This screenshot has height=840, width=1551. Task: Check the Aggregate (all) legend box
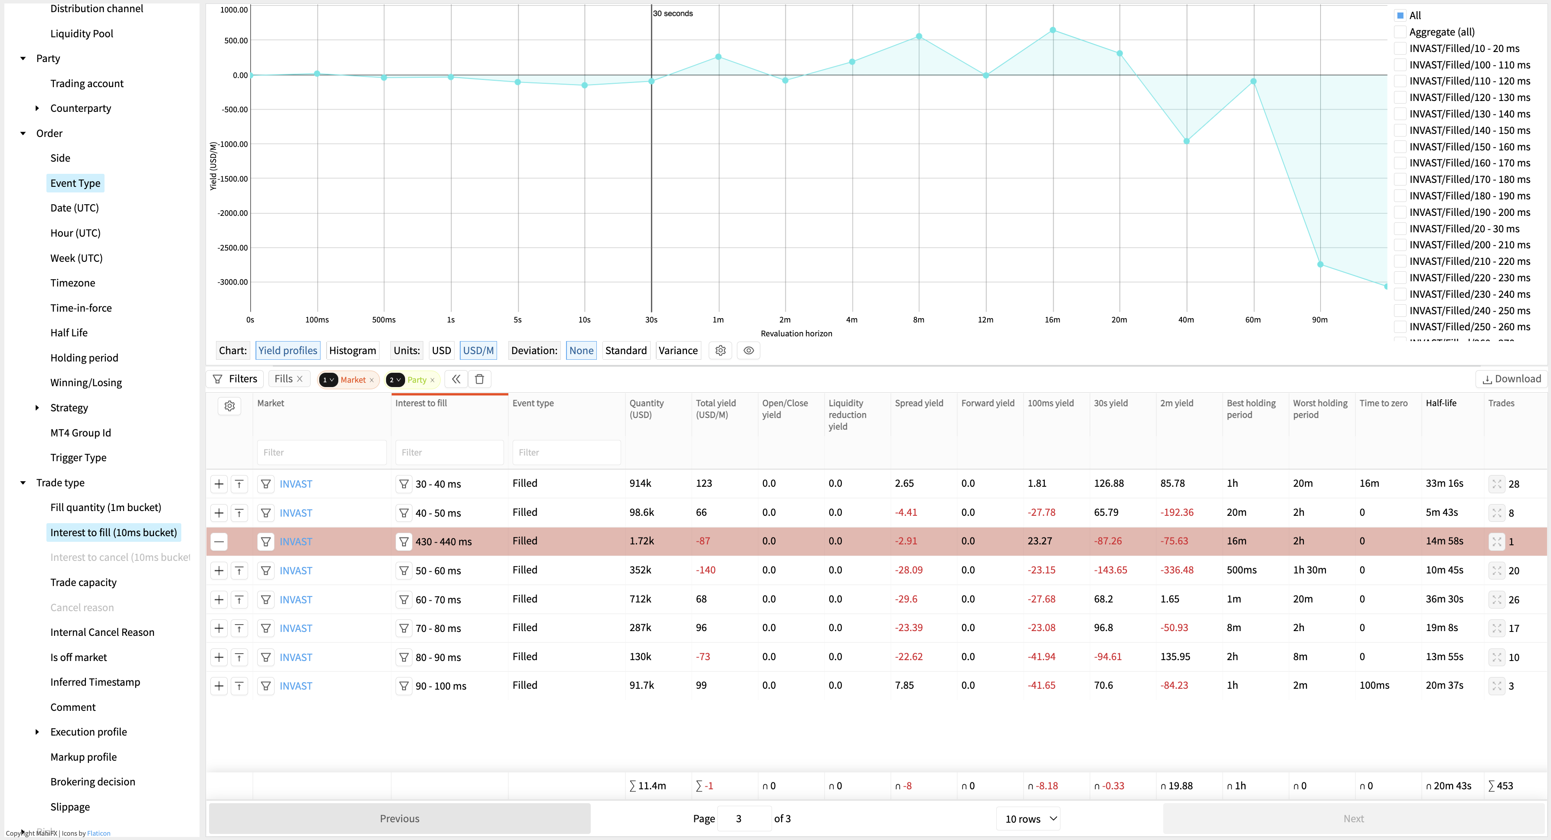[x=1400, y=32]
